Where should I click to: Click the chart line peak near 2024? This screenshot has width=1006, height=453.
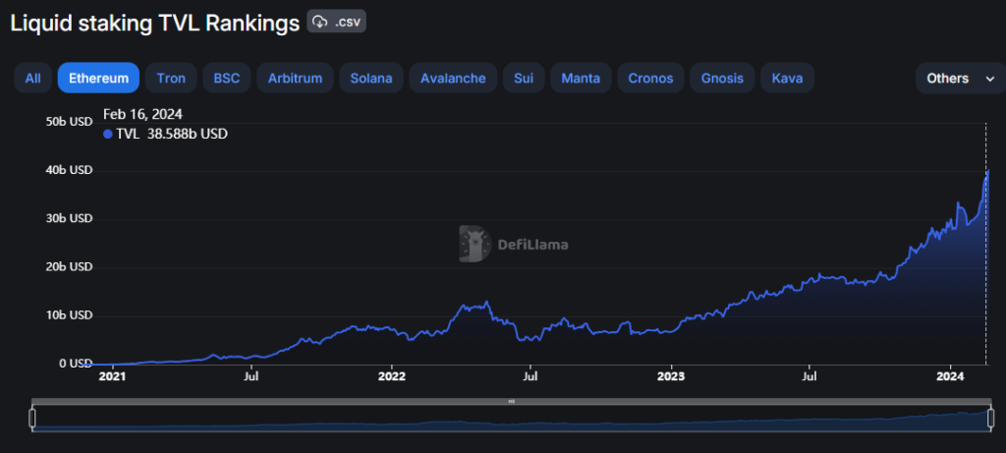click(986, 171)
